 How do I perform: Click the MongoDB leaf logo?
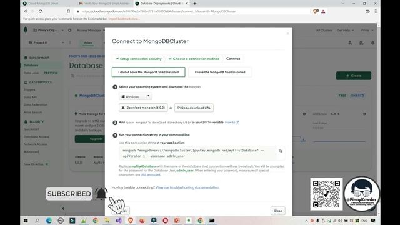tap(26, 30)
